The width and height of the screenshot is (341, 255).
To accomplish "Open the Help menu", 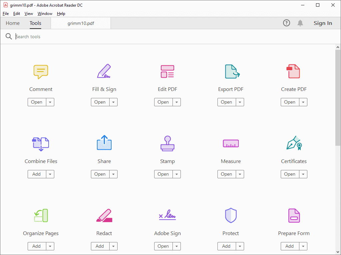I will (x=61, y=13).
